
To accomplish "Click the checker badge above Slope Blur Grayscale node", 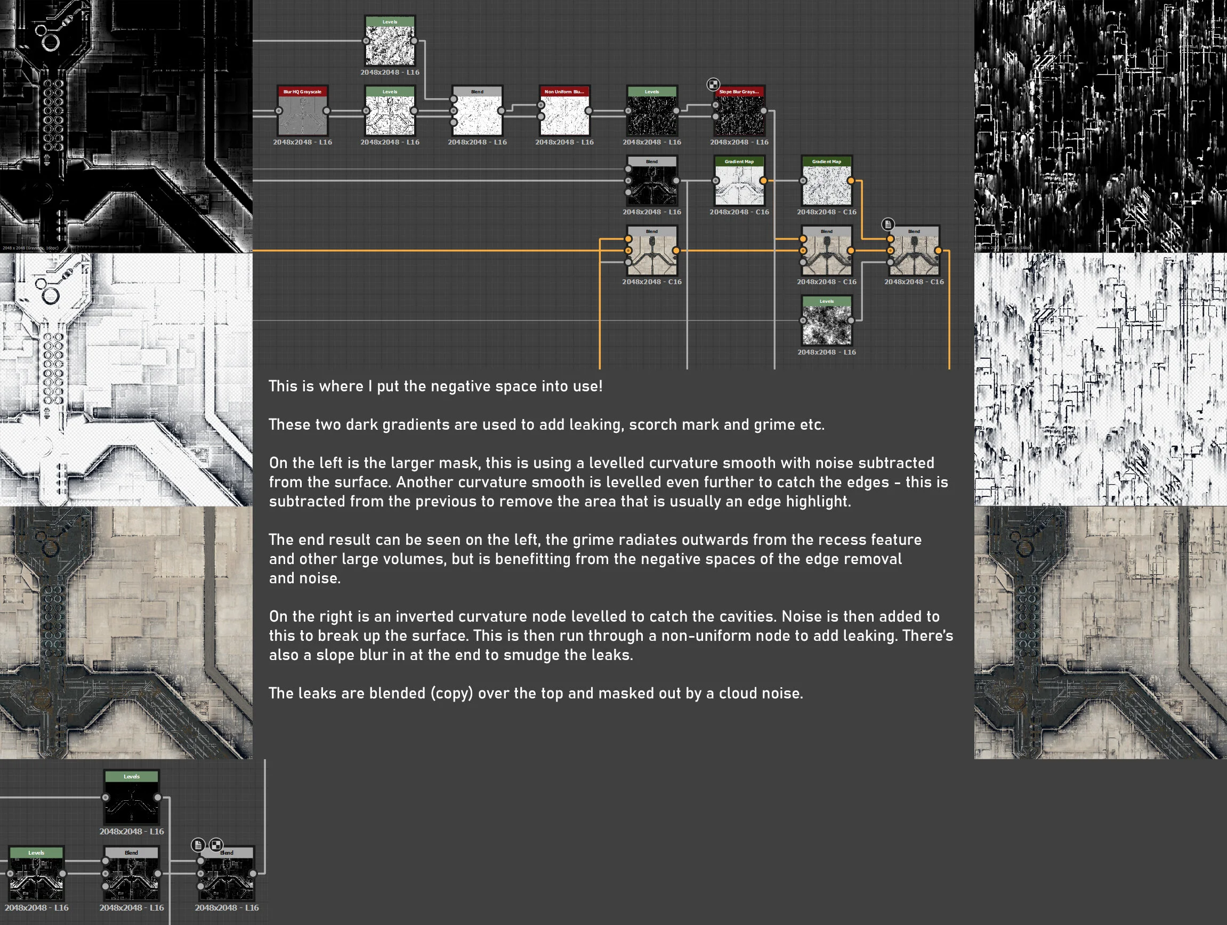I will 713,84.
